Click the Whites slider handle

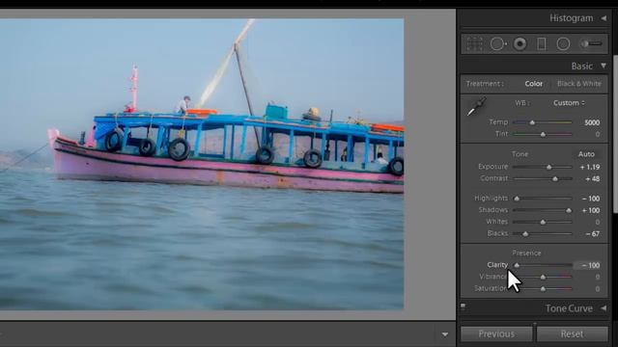(543, 223)
